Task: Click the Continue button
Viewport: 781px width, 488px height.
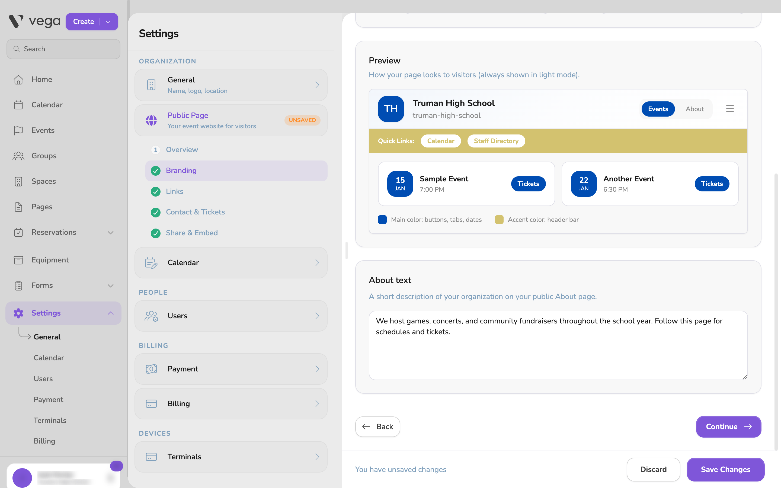Action: [728, 427]
